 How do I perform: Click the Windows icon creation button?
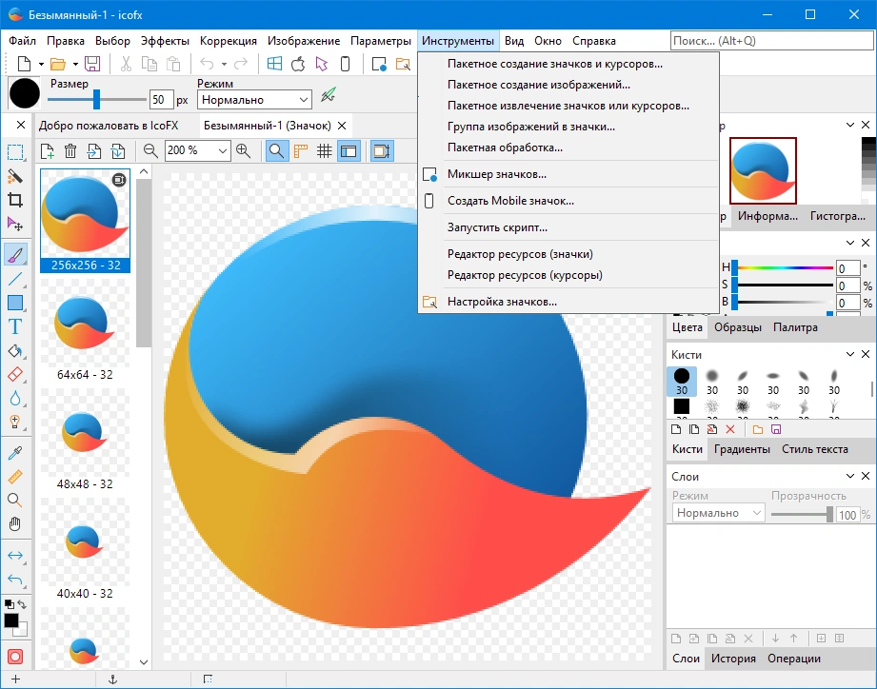coord(274,64)
